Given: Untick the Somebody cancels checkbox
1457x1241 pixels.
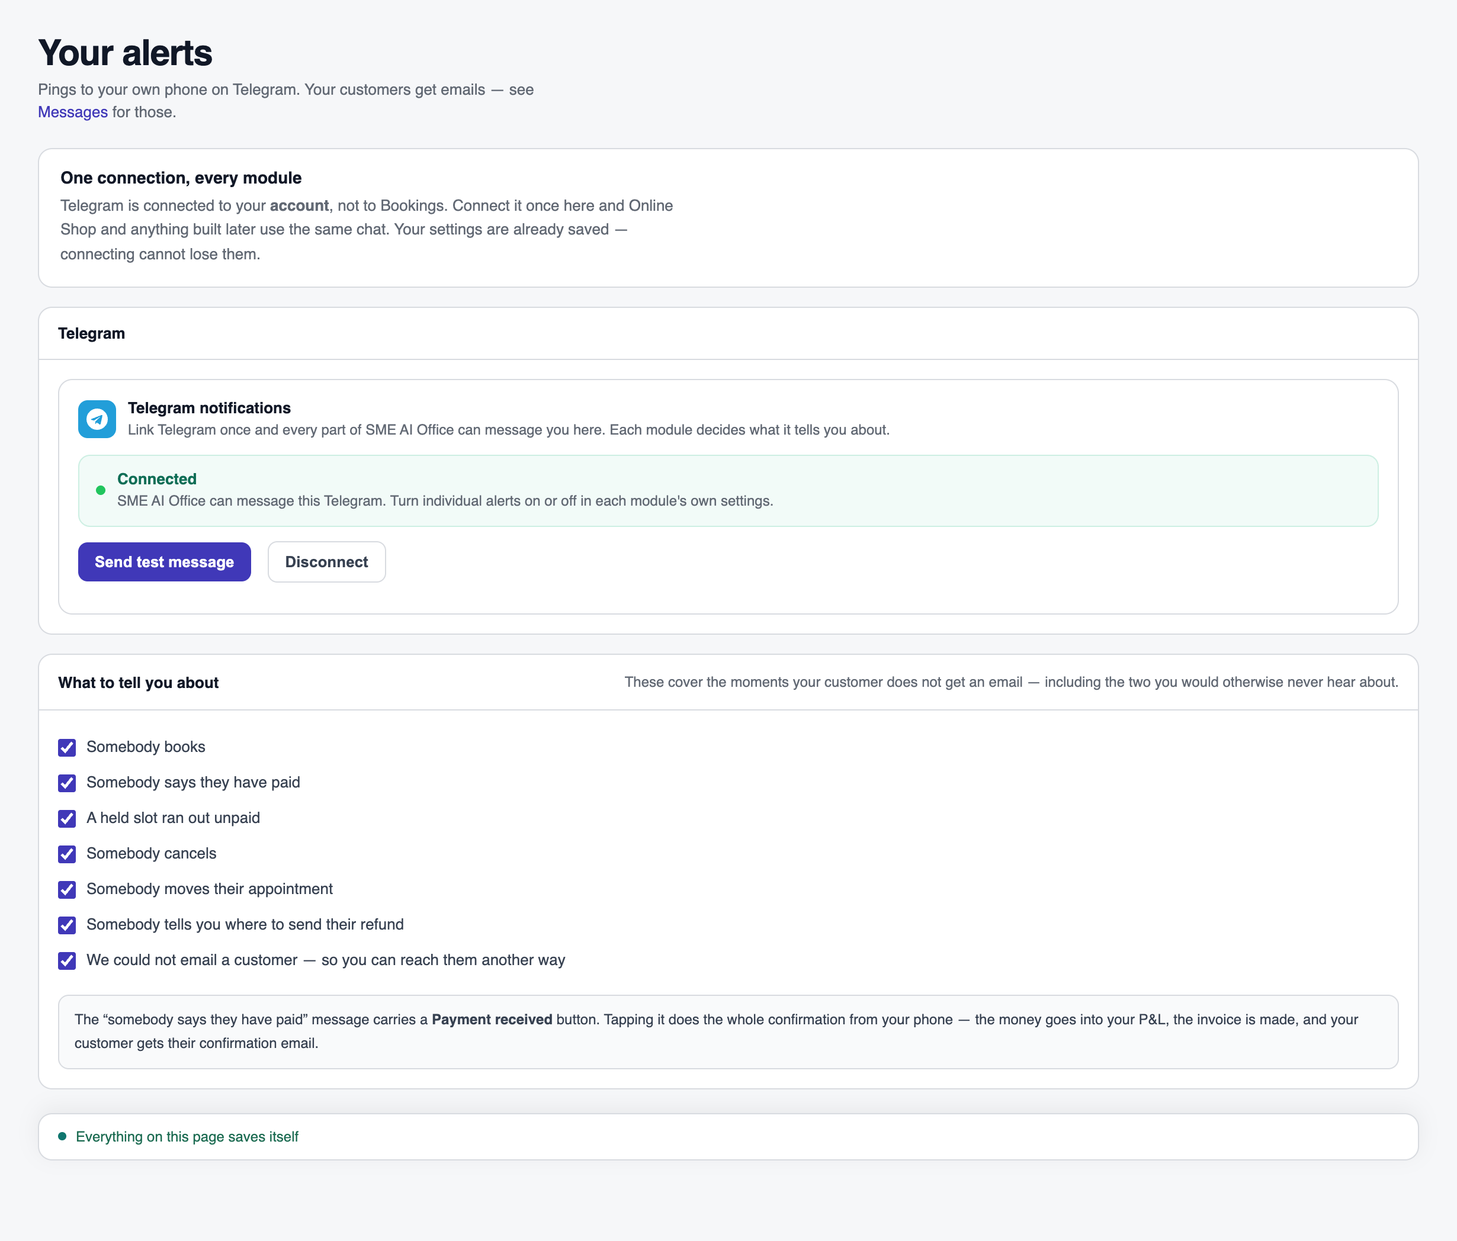Looking at the screenshot, I should [67, 854].
